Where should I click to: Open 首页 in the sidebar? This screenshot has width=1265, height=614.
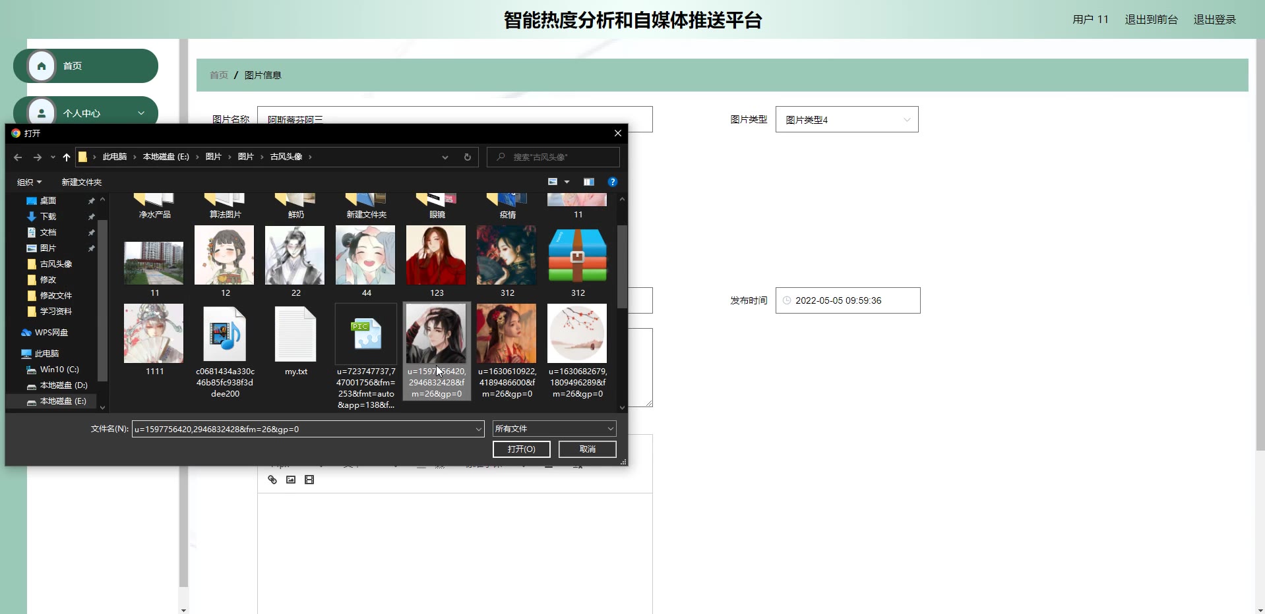86,66
